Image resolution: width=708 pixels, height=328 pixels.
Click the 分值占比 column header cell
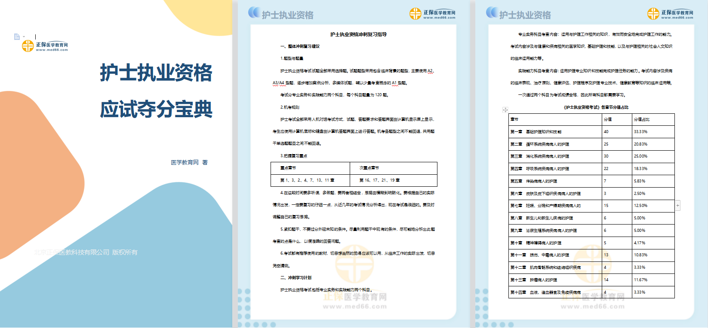tap(642, 119)
